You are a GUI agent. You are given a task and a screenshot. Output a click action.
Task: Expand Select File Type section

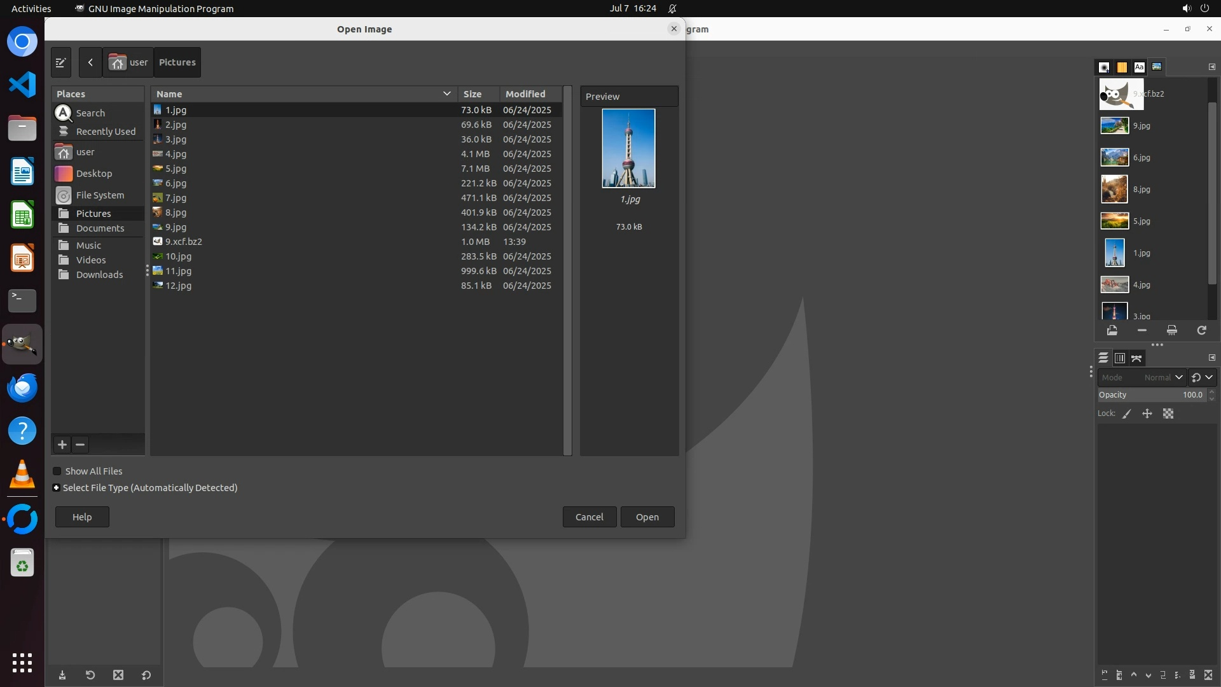(57, 488)
